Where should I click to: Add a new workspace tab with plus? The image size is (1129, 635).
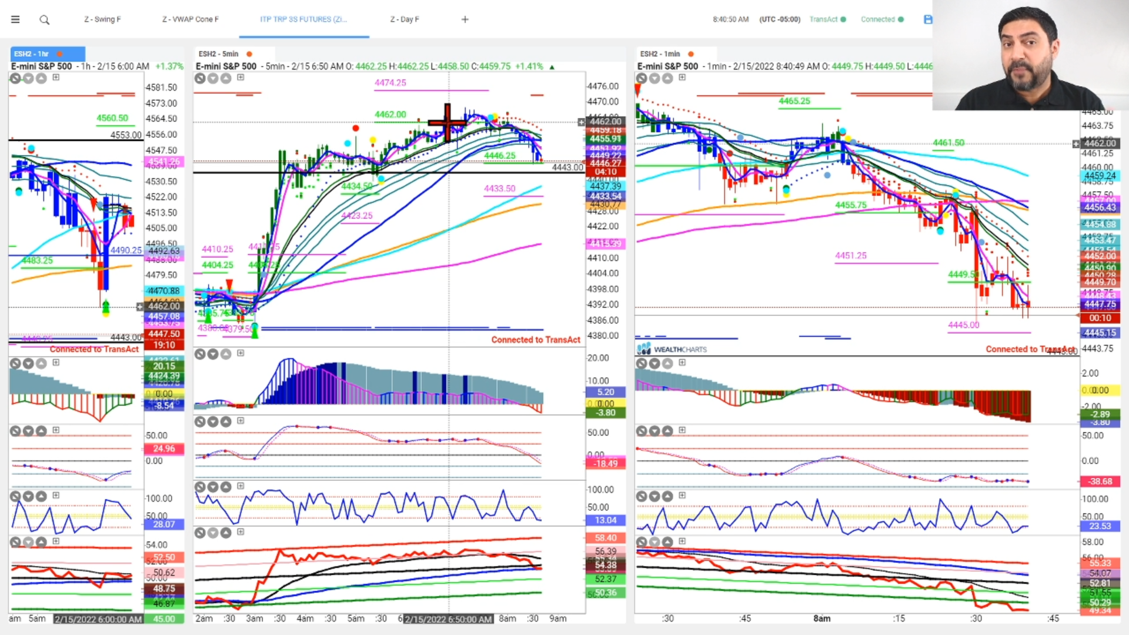[465, 19]
